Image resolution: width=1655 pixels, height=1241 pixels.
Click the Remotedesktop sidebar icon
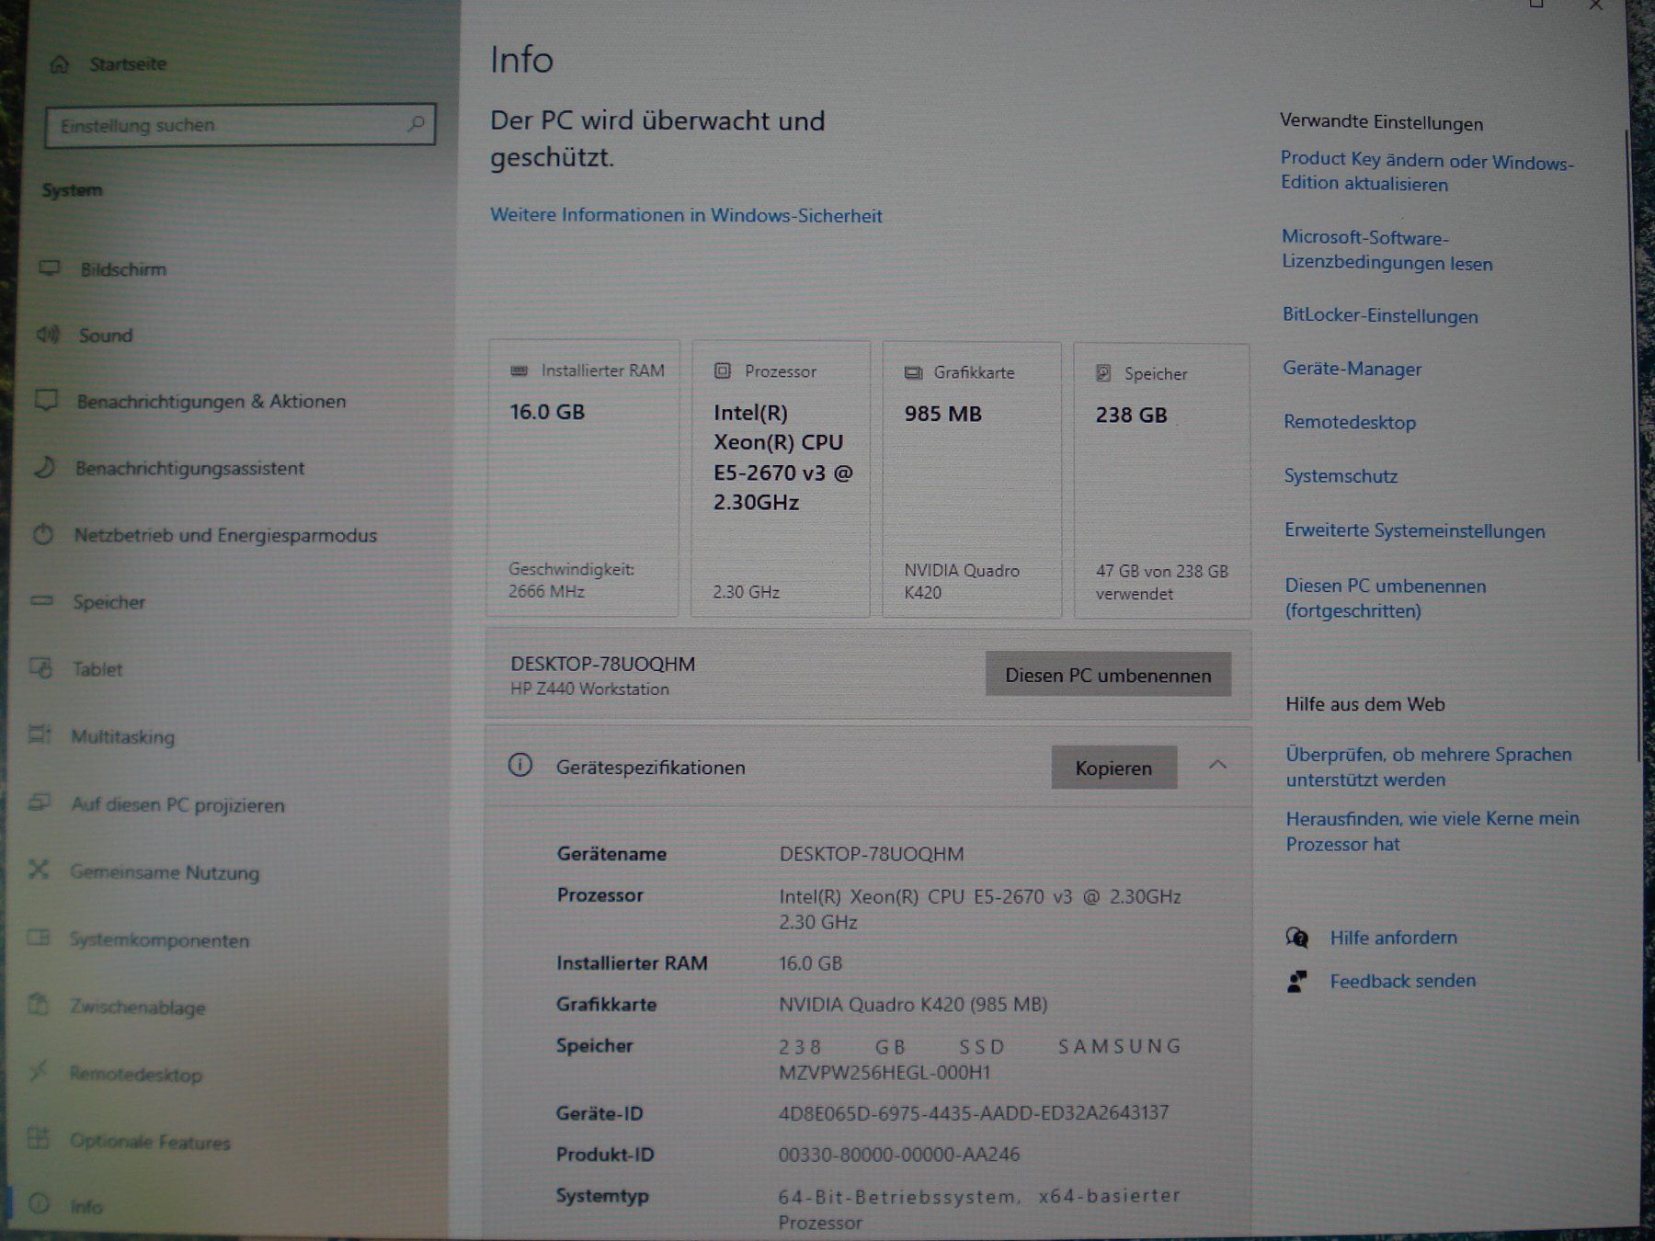(38, 1072)
